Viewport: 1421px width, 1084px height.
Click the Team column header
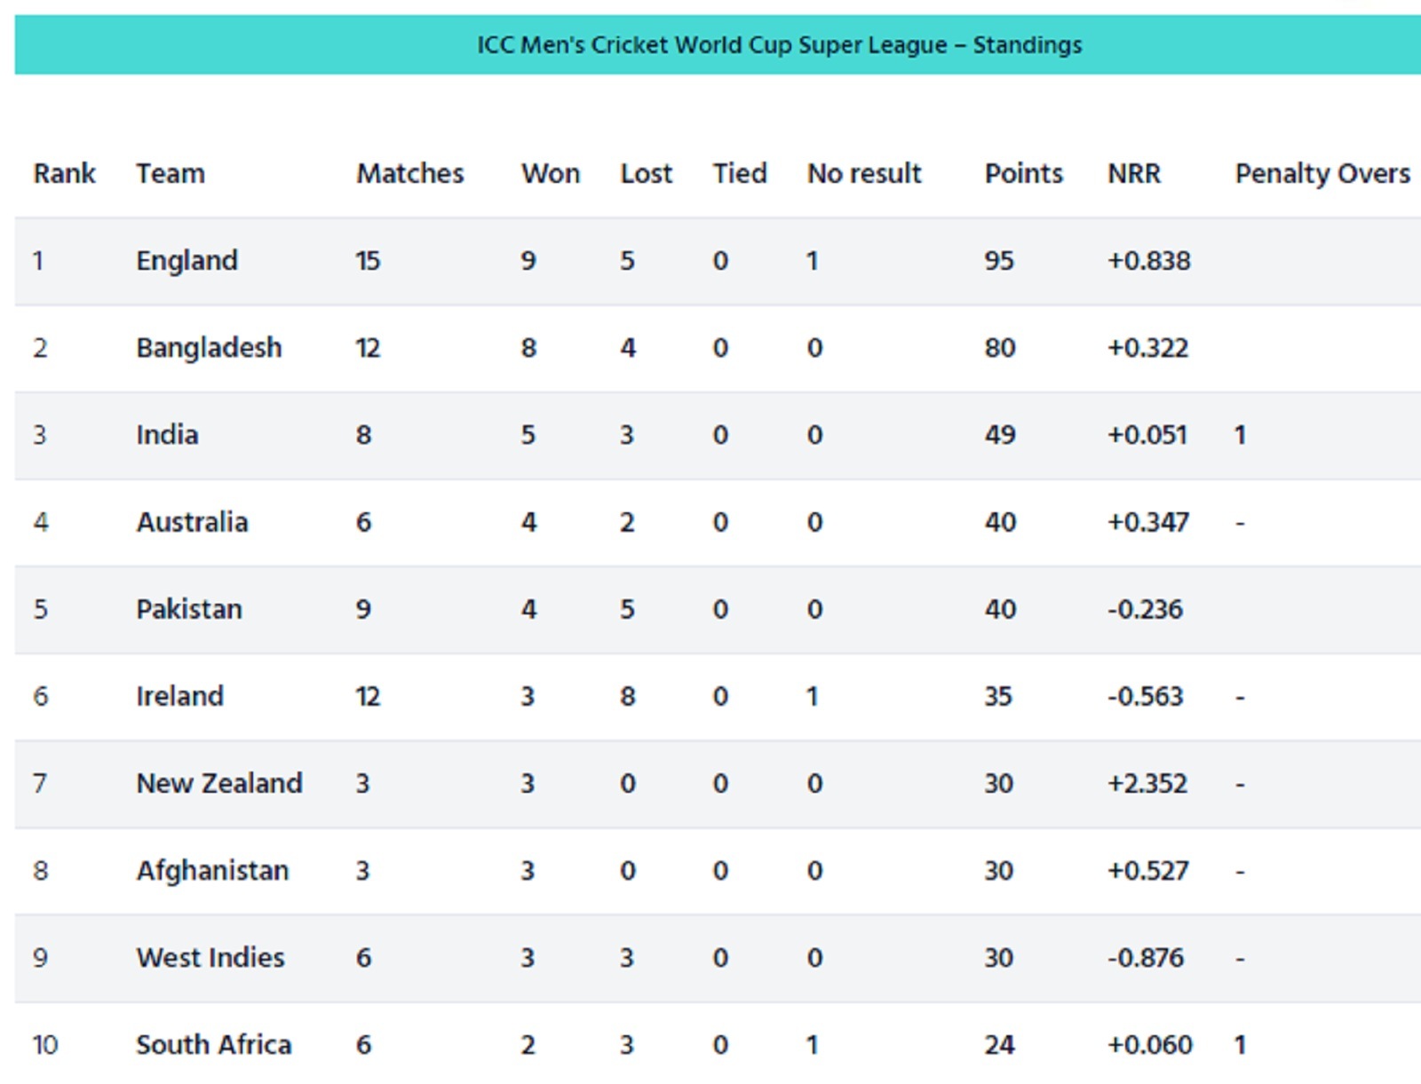click(171, 173)
